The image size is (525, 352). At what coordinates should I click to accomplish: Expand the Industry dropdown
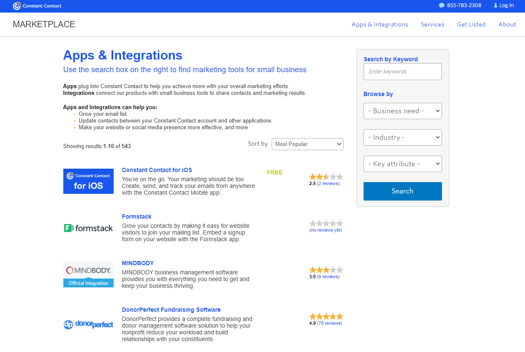pos(403,137)
